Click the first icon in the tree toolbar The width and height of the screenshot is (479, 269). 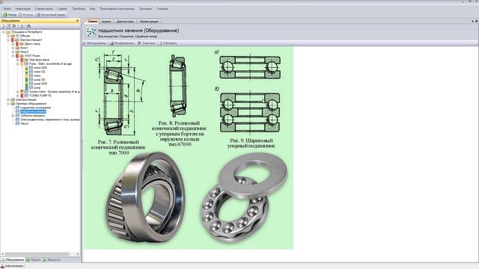pyautogui.click(x=2, y=26)
